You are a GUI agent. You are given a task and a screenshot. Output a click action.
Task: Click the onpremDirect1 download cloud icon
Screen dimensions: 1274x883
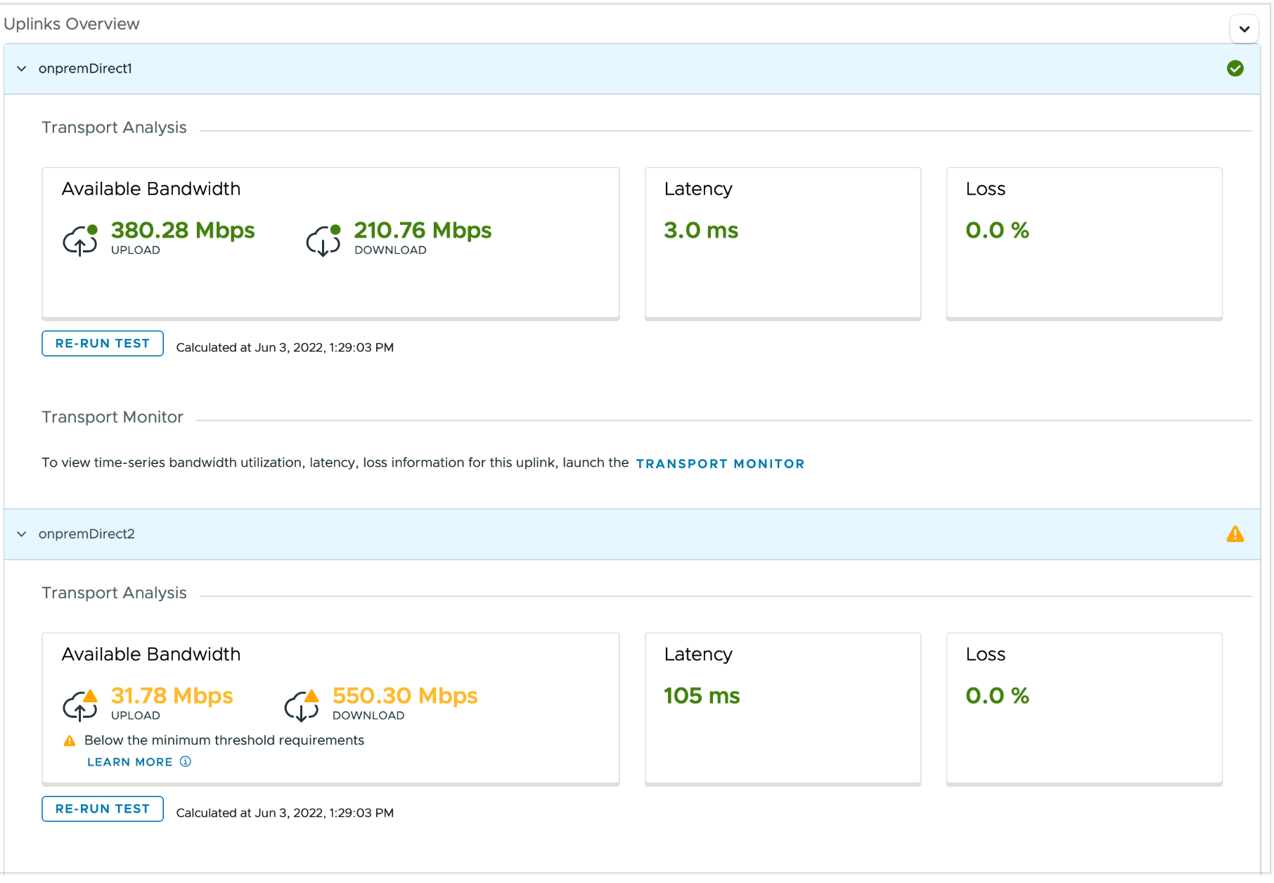tap(323, 240)
